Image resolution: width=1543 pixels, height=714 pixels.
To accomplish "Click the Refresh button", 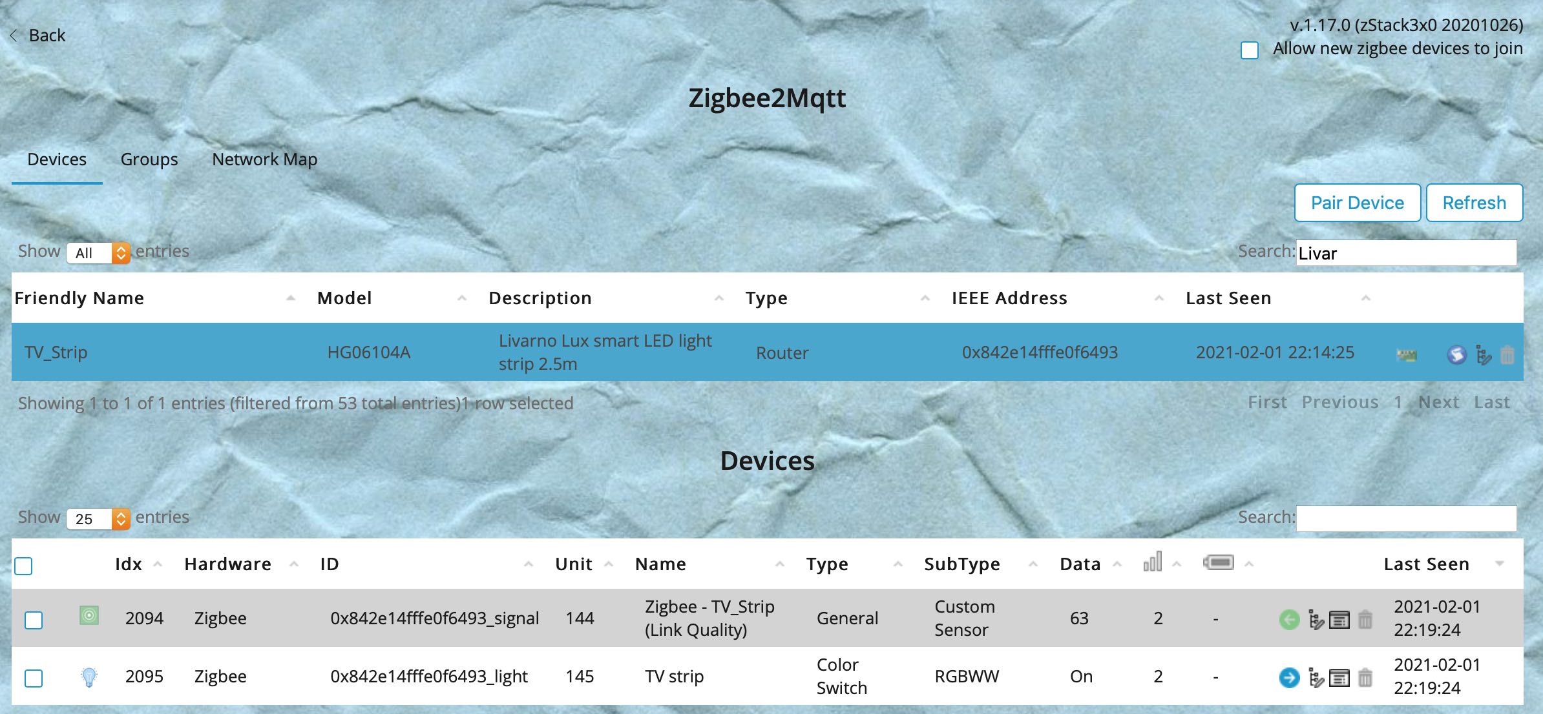I will coord(1474,203).
